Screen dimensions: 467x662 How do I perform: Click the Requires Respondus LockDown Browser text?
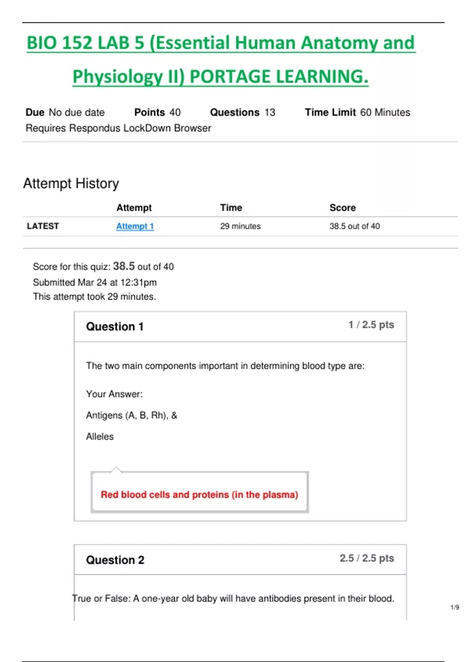[x=118, y=128]
